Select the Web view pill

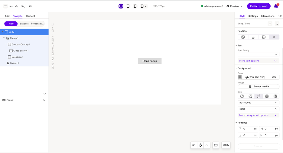11,23
